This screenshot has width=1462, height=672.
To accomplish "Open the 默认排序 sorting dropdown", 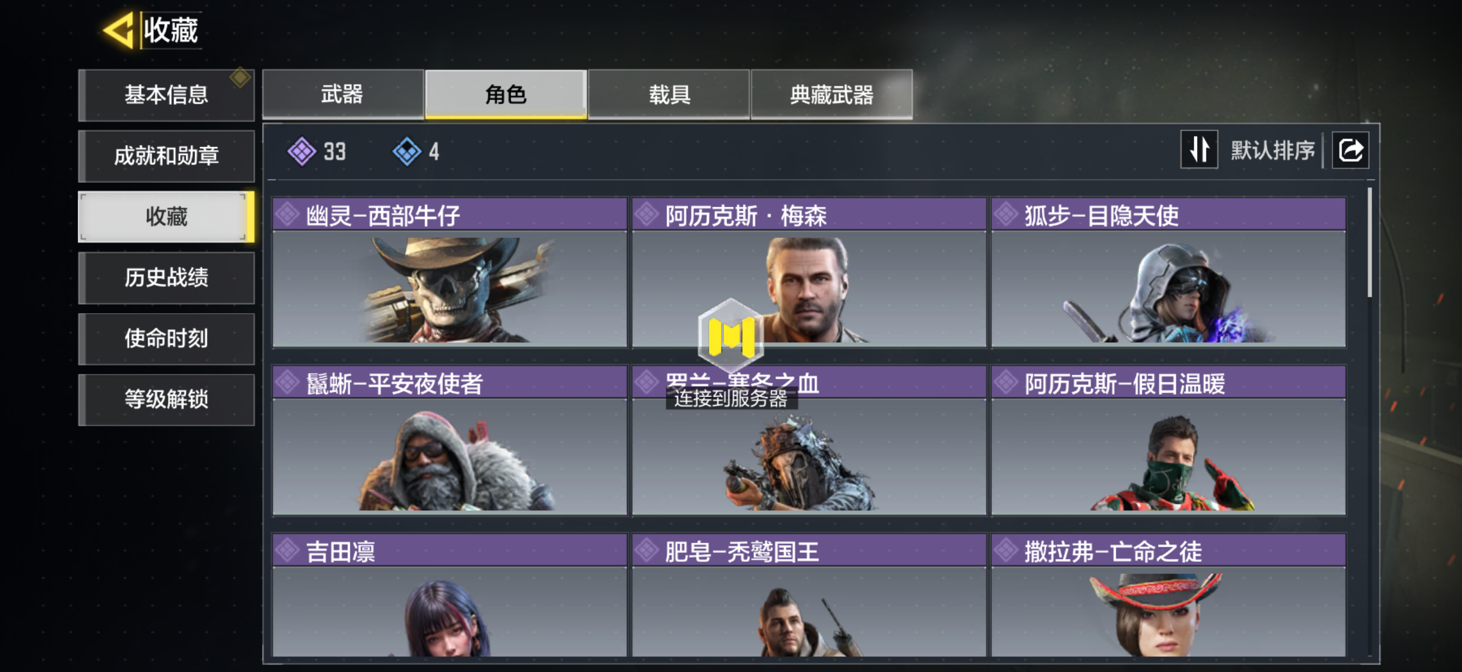I will tap(1272, 150).
